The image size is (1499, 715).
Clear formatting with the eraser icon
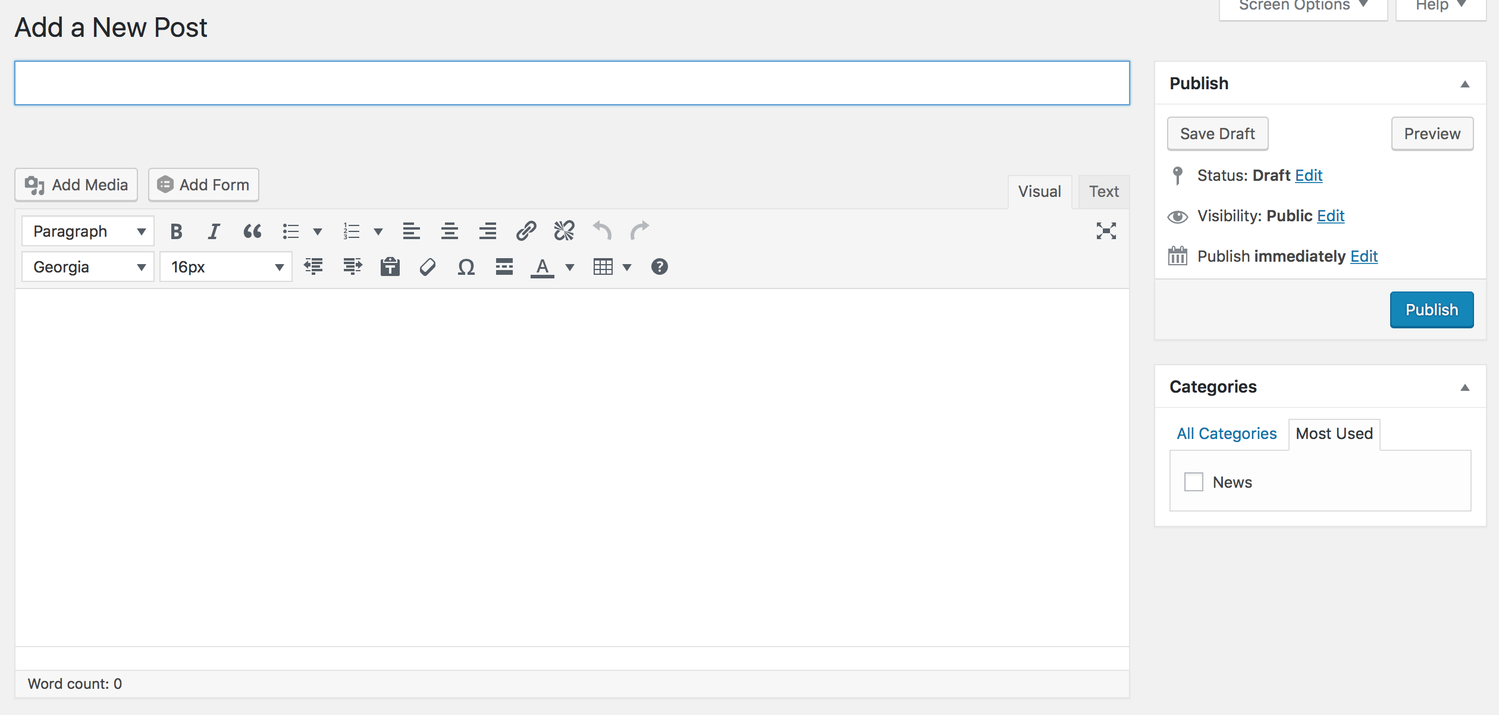(428, 266)
